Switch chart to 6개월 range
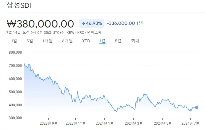Viewport: 205px width, 129px height. pyautogui.click(x=67, y=41)
